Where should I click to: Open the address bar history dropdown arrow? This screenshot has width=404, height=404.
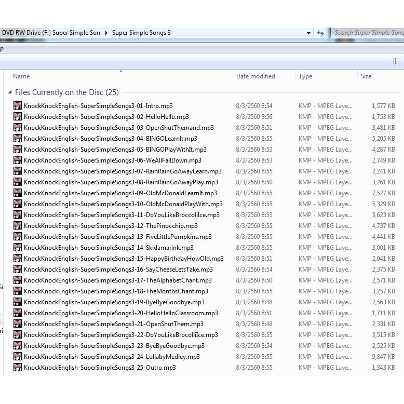pyautogui.click(x=309, y=33)
